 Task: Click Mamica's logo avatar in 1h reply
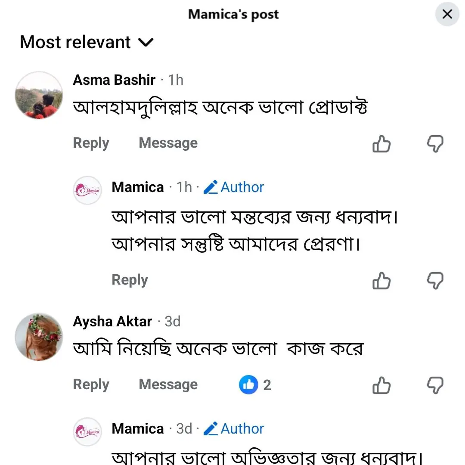coord(87,190)
